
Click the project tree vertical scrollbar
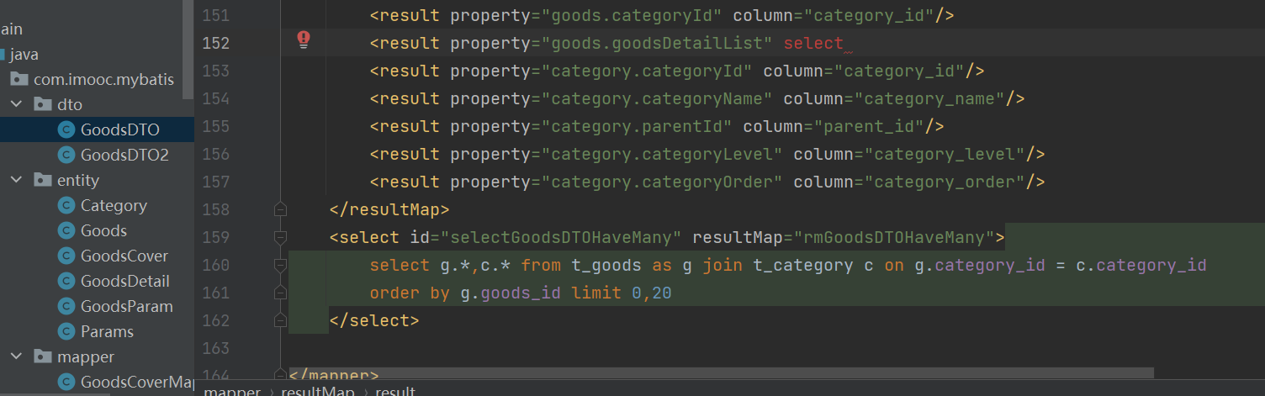tap(188, 50)
